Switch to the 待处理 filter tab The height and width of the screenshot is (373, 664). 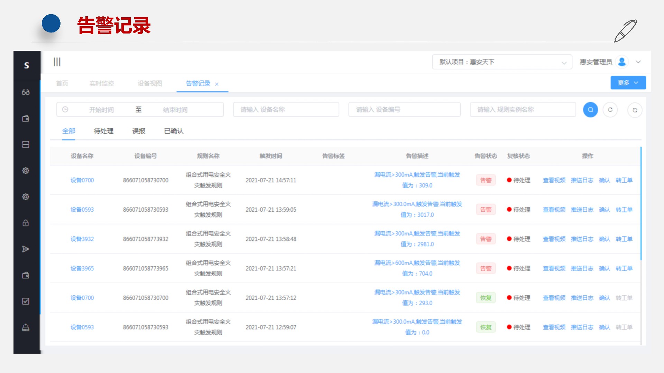pos(103,131)
